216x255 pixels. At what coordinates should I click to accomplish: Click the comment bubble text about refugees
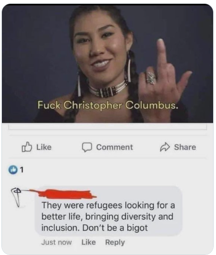pos(108,216)
